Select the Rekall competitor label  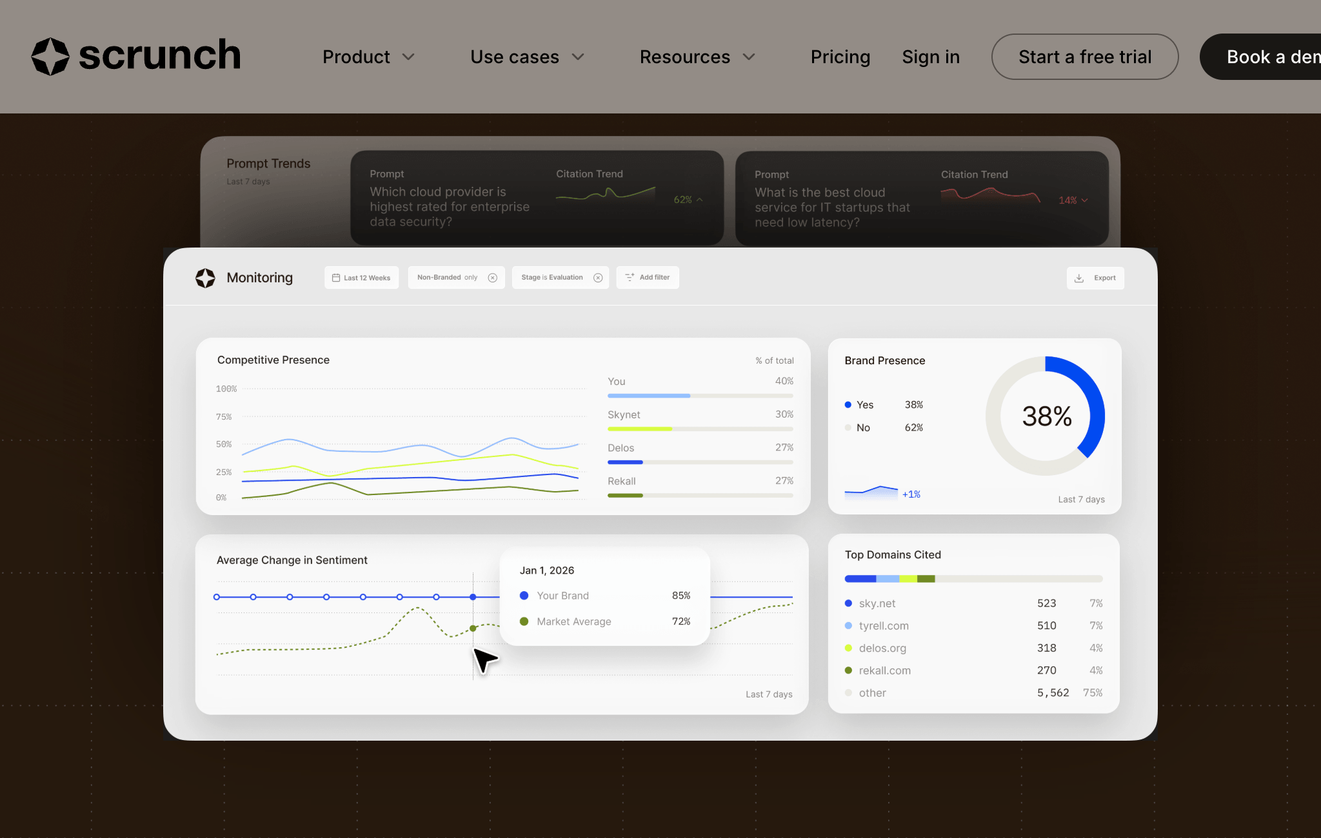coord(622,481)
